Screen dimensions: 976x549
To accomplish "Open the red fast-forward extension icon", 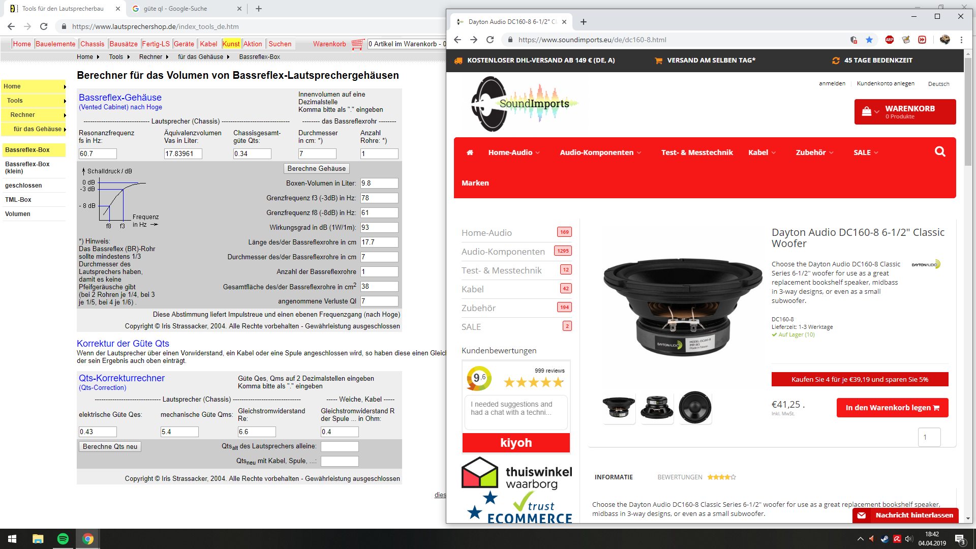I will (922, 40).
